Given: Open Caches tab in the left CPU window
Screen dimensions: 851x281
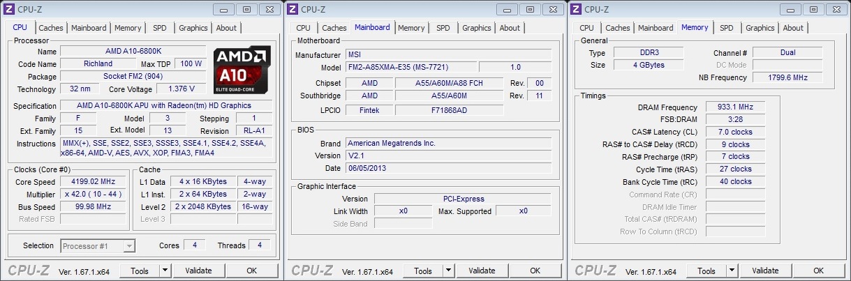Looking at the screenshot, I should (x=51, y=28).
